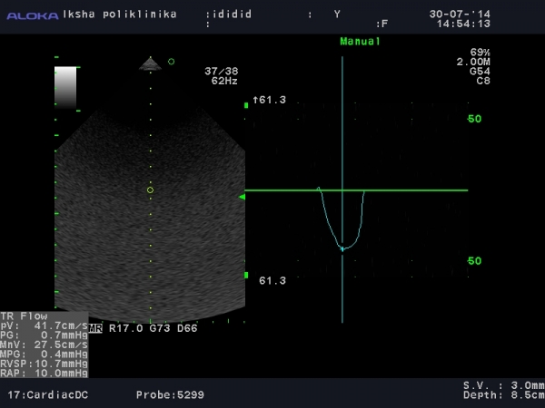
Task: Select the sample volume circle on the scan
Action: coord(150,189)
